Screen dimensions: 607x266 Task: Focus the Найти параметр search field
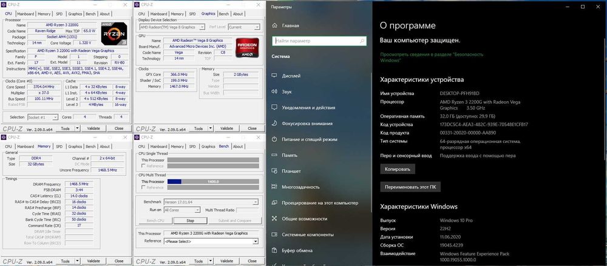point(319,41)
